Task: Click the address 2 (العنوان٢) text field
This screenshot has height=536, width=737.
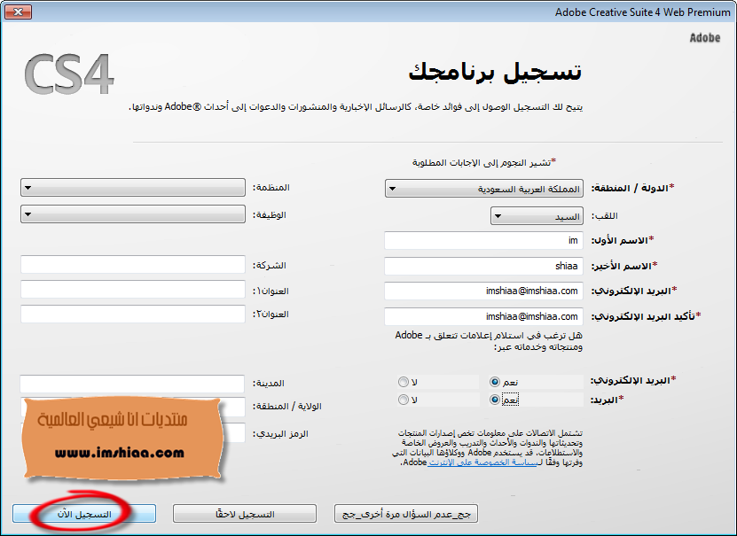Action: coord(133,314)
